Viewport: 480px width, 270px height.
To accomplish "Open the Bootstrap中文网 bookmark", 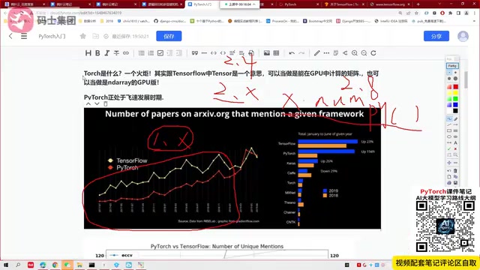I will coord(317,21).
